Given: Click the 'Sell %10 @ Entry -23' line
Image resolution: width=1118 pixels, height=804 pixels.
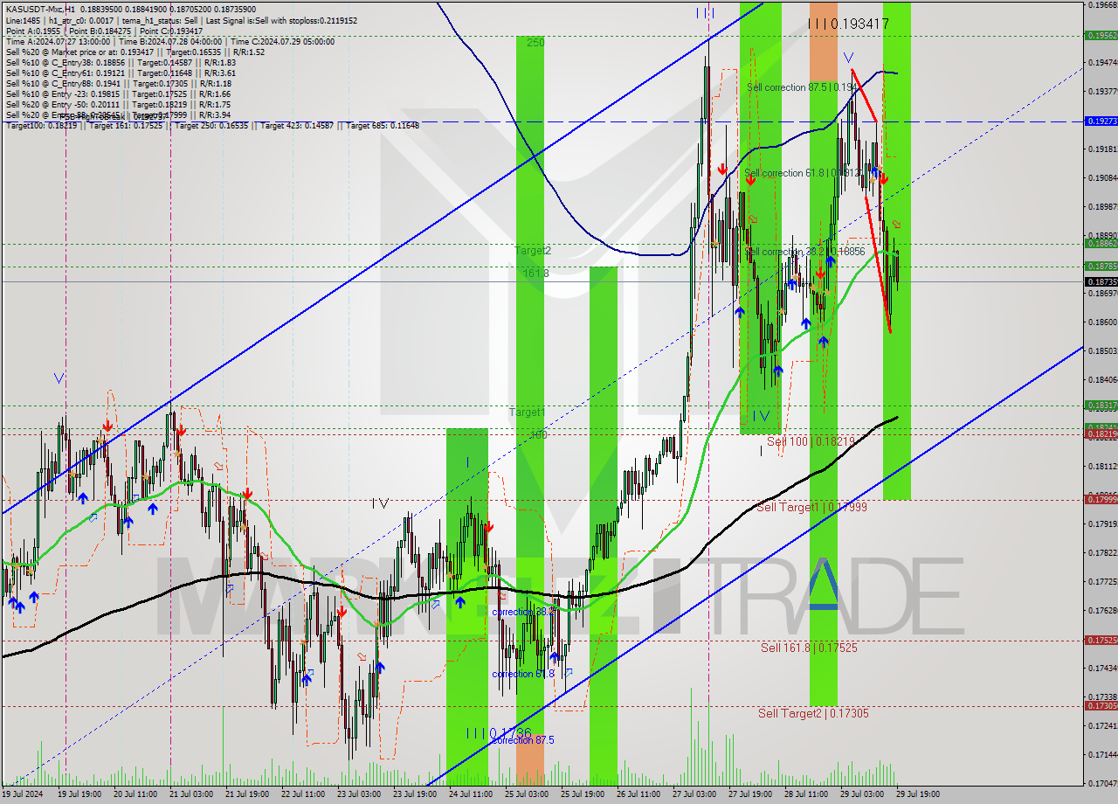Looking at the screenshot, I should point(118,94).
